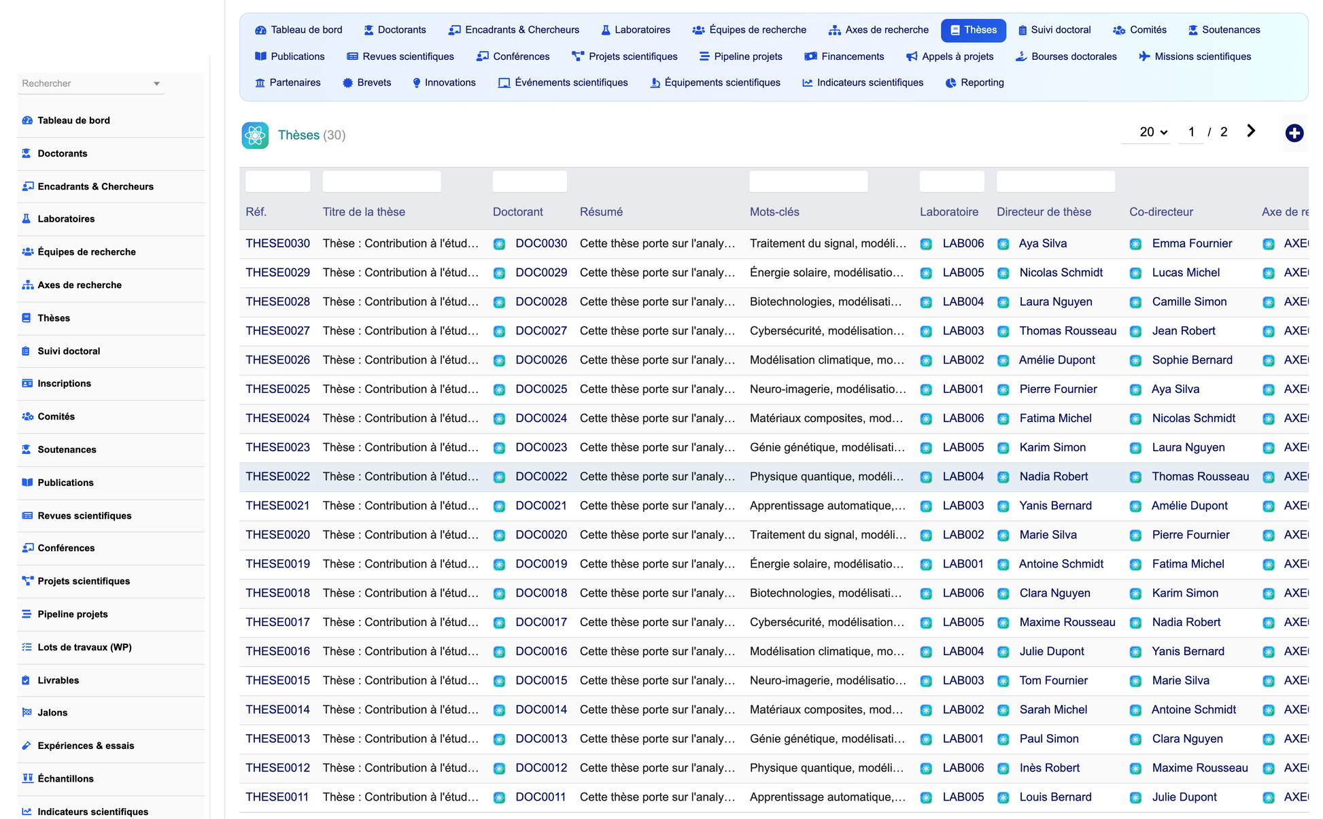
Task: Click Inscriptions card icon in sidebar
Action: coord(27,383)
